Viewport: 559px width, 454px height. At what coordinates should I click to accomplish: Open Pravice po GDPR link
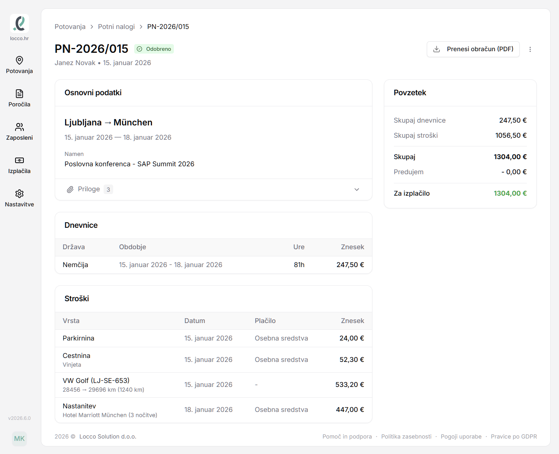point(514,437)
